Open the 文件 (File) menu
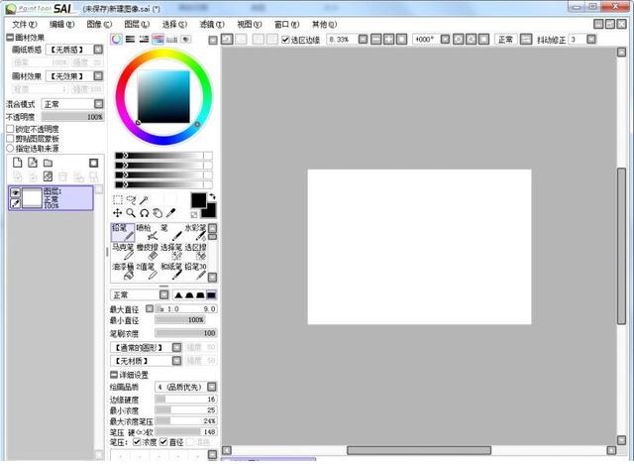This screenshot has width=634, height=464. pyautogui.click(x=20, y=23)
